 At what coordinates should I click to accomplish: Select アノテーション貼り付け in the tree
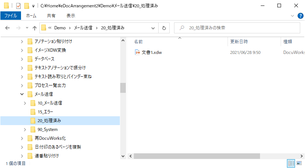coord(53,41)
